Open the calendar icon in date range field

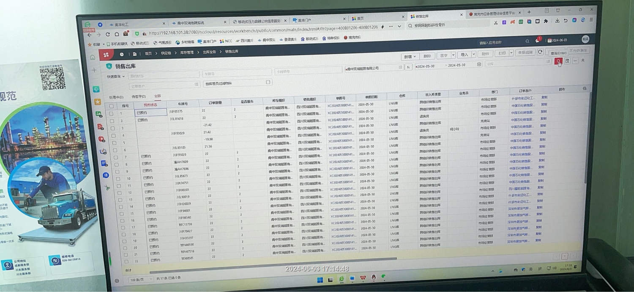tap(478, 64)
